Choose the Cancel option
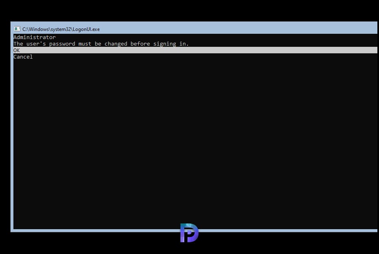379x254 pixels. point(23,57)
